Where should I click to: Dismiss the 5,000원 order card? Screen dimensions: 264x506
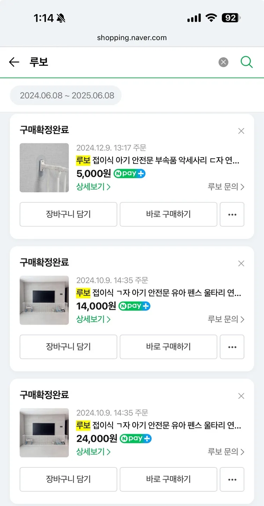[x=241, y=131]
